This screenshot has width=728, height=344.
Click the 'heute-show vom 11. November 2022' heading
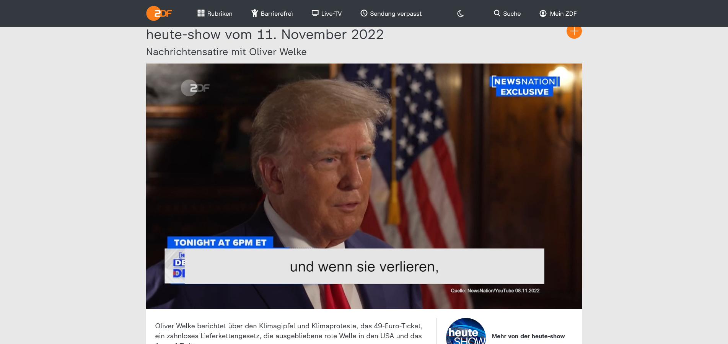[x=265, y=35]
